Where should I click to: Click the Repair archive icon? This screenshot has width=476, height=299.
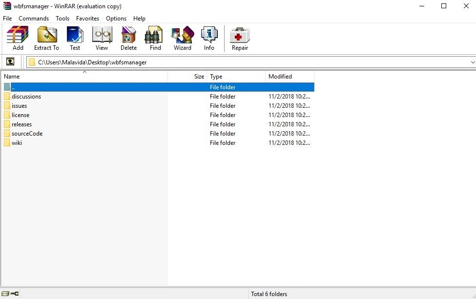240,35
